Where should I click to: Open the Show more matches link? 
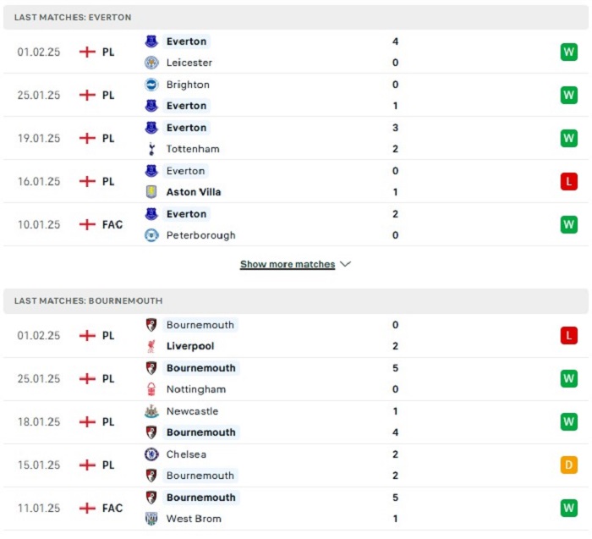tap(288, 264)
